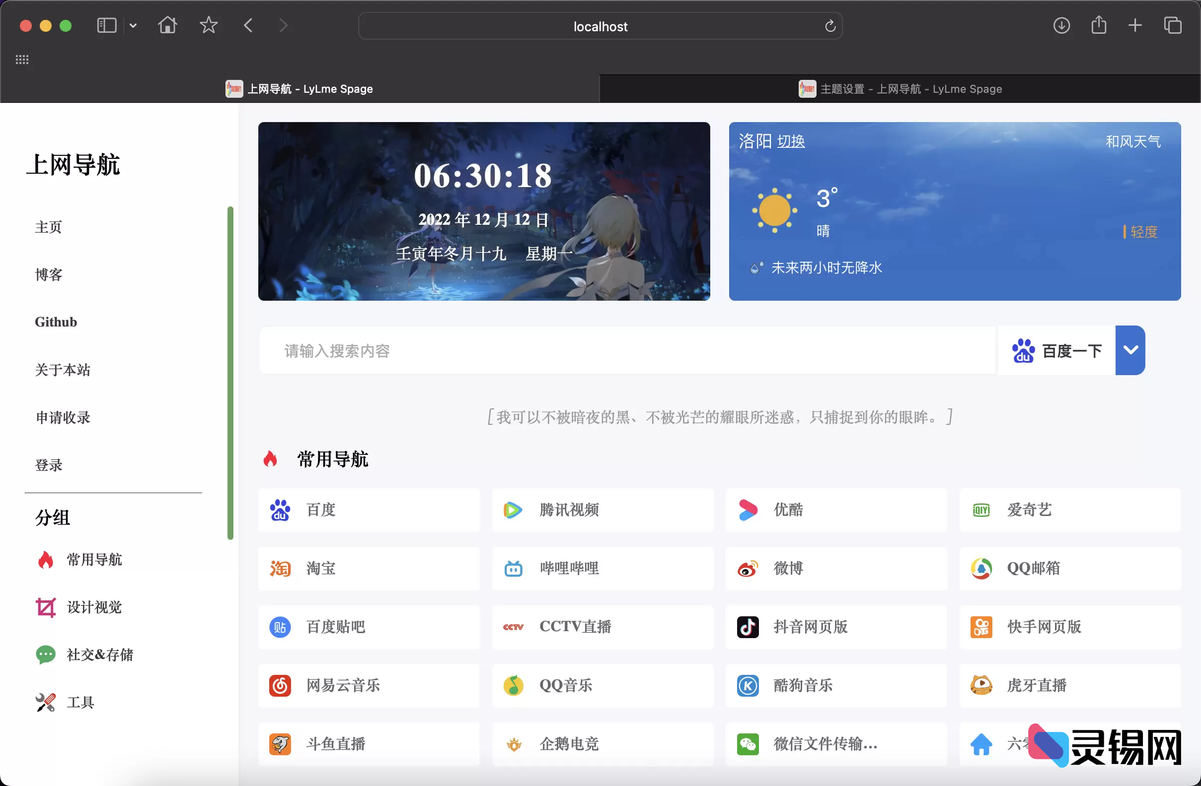1201x786 pixels.
Task: Select the 淘宝 icon
Action: (x=280, y=568)
